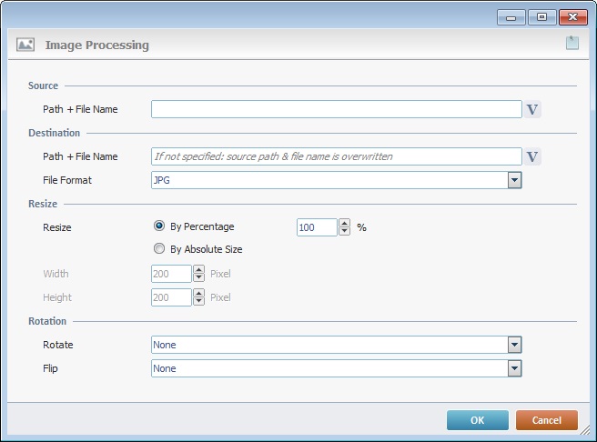The height and width of the screenshot is (442, 597).
Task: Select the By Absolute Size option
Action: tap(160, 248)
